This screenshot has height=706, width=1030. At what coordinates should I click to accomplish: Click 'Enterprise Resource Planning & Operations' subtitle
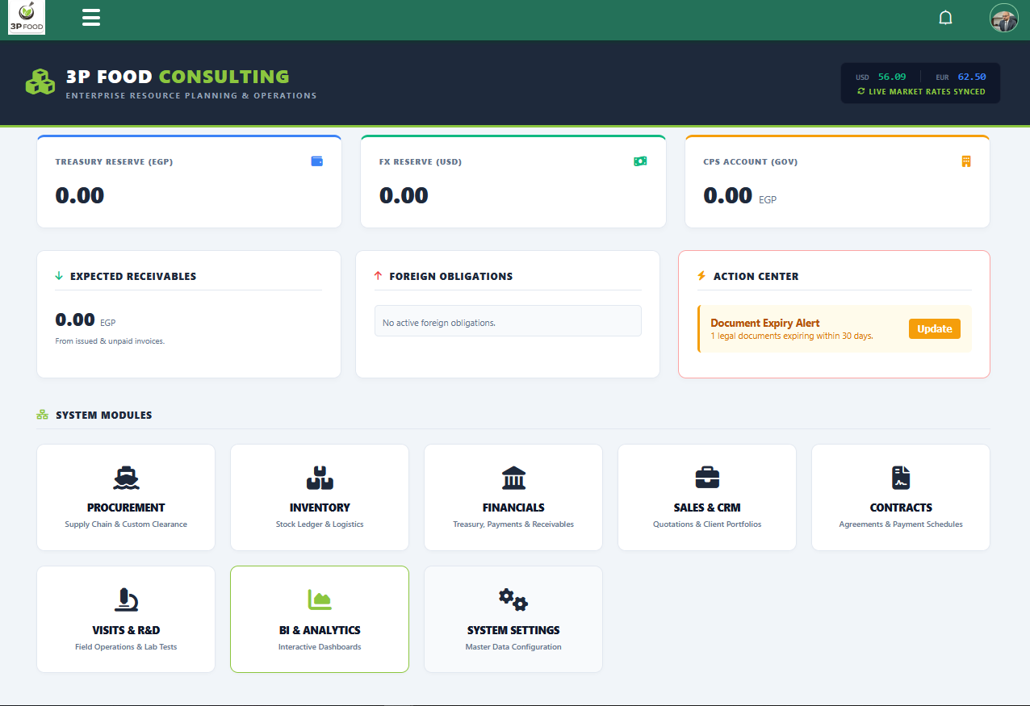point(191,95)
